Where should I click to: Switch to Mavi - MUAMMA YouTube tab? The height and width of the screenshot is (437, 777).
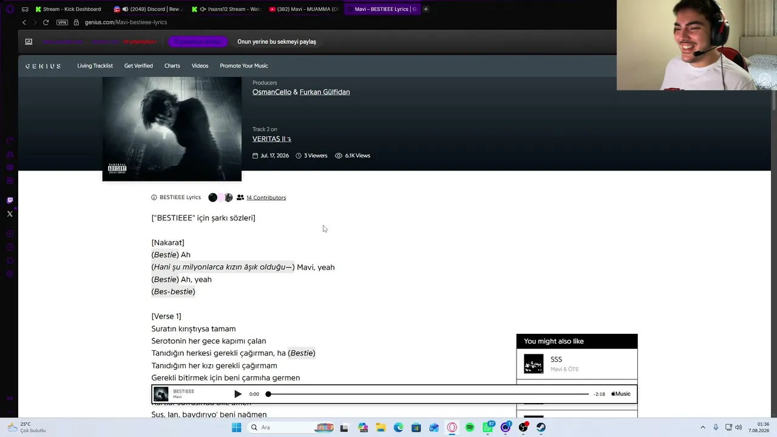click(304, 9)
